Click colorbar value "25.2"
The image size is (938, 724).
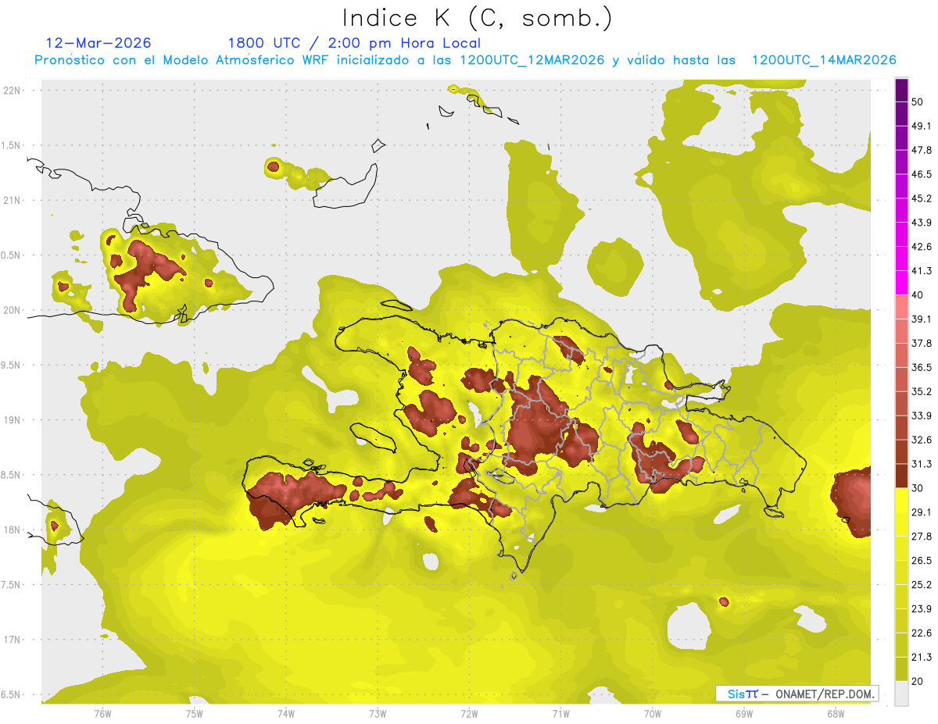point(922,585)
